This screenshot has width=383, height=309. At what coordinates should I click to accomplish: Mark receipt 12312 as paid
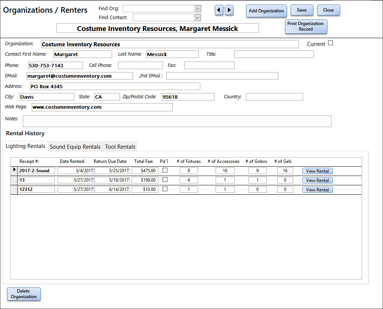click(x=165, y=189)
